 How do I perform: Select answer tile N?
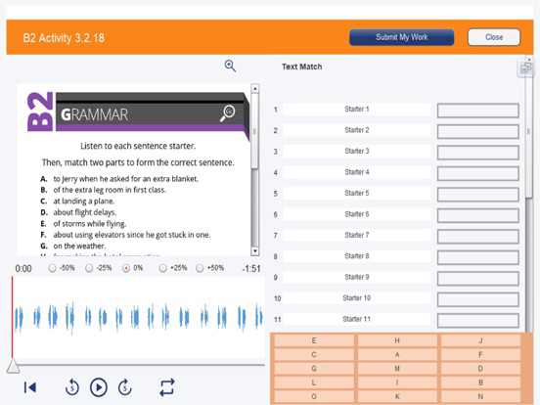(480, 396)
